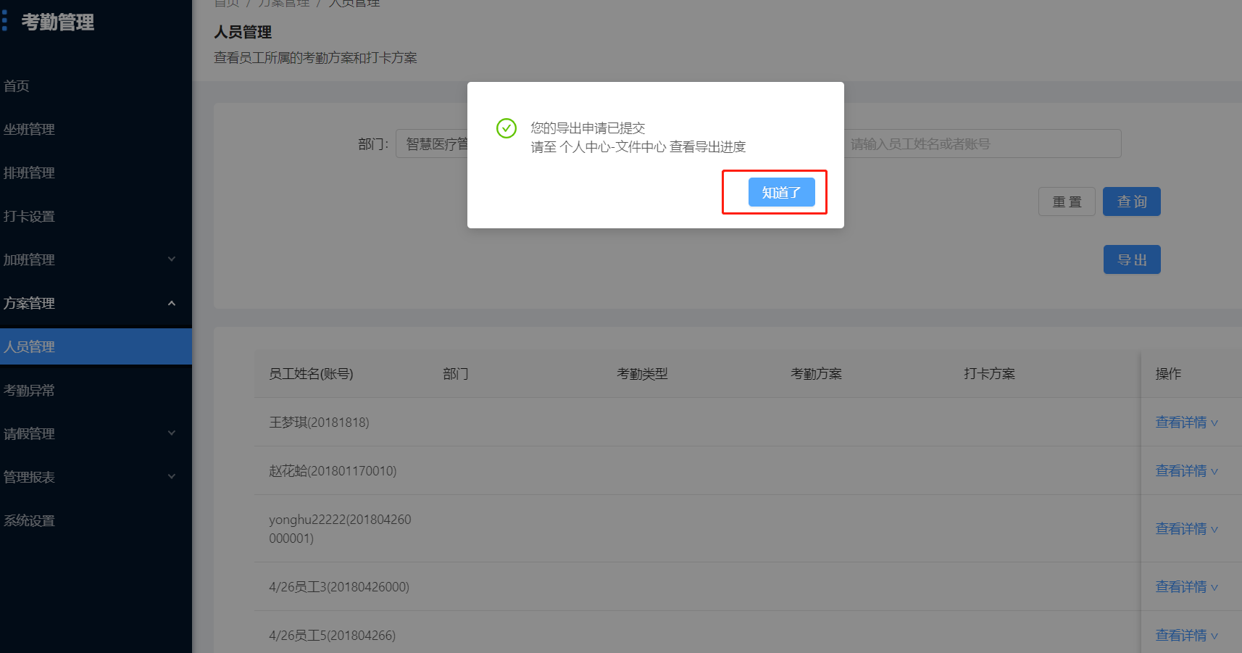Select 人员管理 in the sidebar
The width and height of the screenshot is (1242, 653).
click(x=96, y=346)
